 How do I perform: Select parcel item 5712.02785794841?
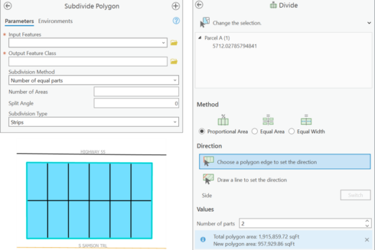pos(235,46)
